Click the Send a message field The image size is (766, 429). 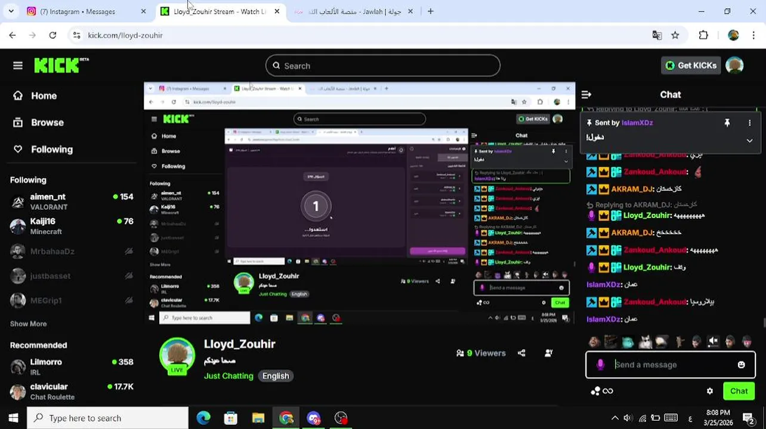click(x=671, y=365)
